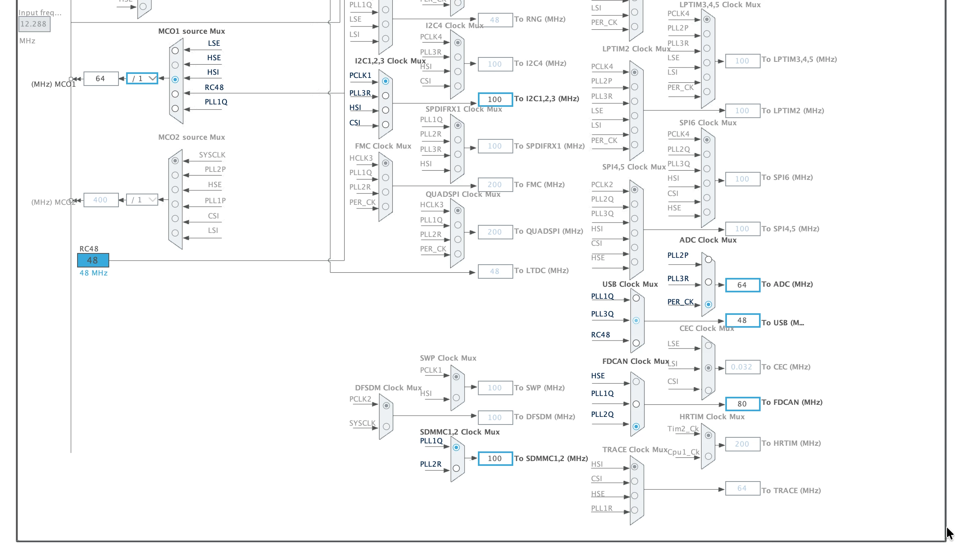Select PLL2R in SPDIFRX1 Clock Mux
955x551 pixels.
(x=458, y=140)
